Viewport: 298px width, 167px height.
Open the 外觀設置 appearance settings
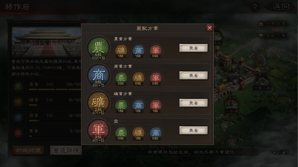[x=272, y=23]
